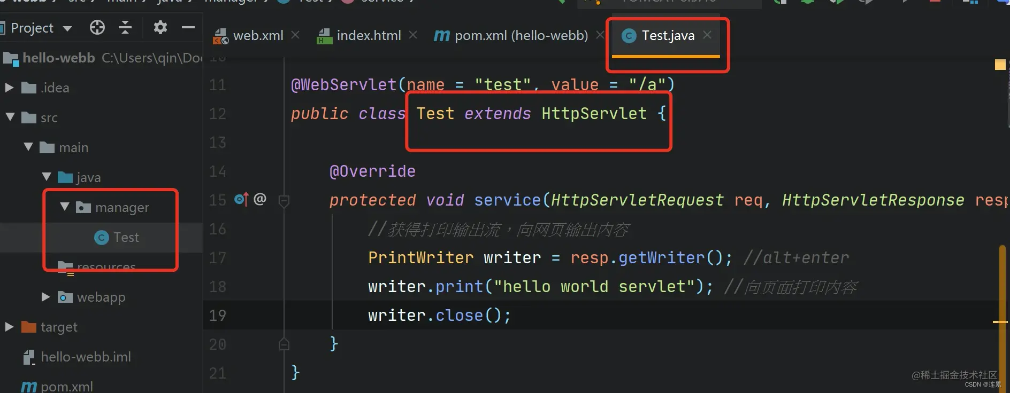Click the fold end marker at line 20

coord(284,344)
